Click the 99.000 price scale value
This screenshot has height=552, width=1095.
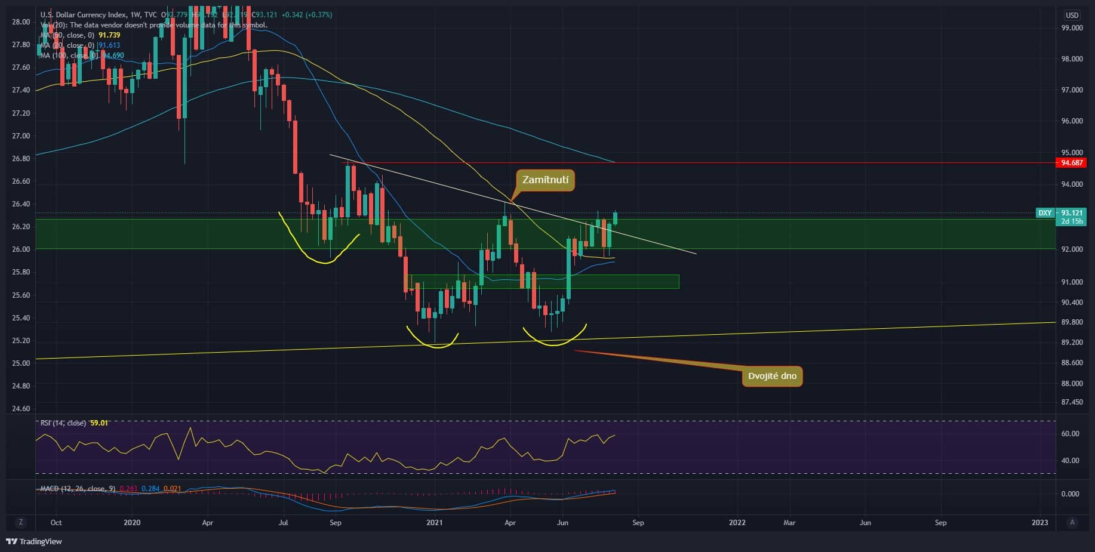click(1072, 27)
